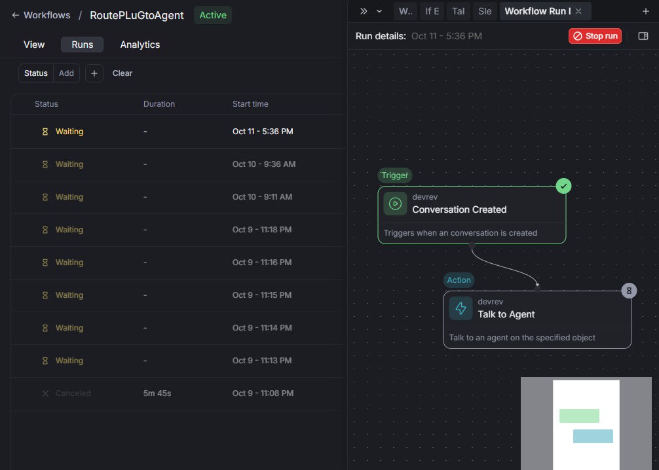Click the Active status badge

pos(213,15)
